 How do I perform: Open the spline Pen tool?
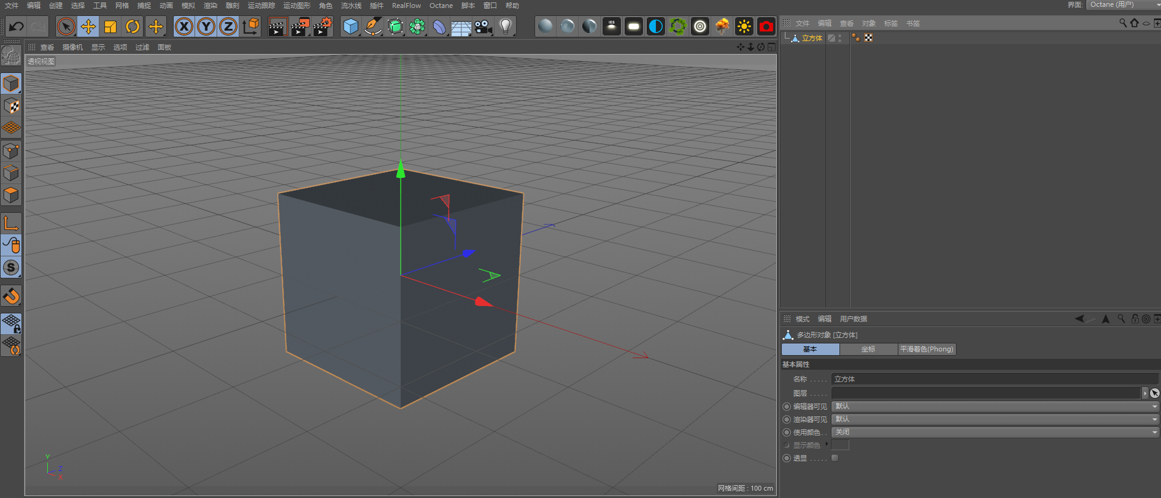(x=372, y=27)
